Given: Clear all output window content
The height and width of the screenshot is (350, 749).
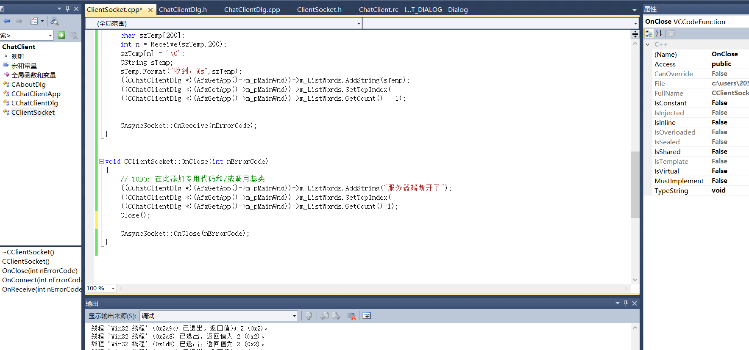Looking at the screenshot, I should (351, 316).
